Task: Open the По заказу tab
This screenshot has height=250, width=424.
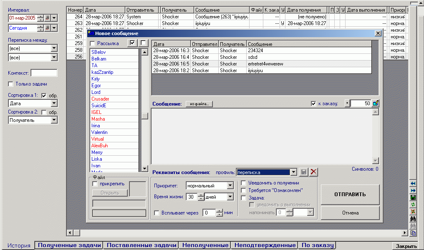Action: click(x=318, y=245)
